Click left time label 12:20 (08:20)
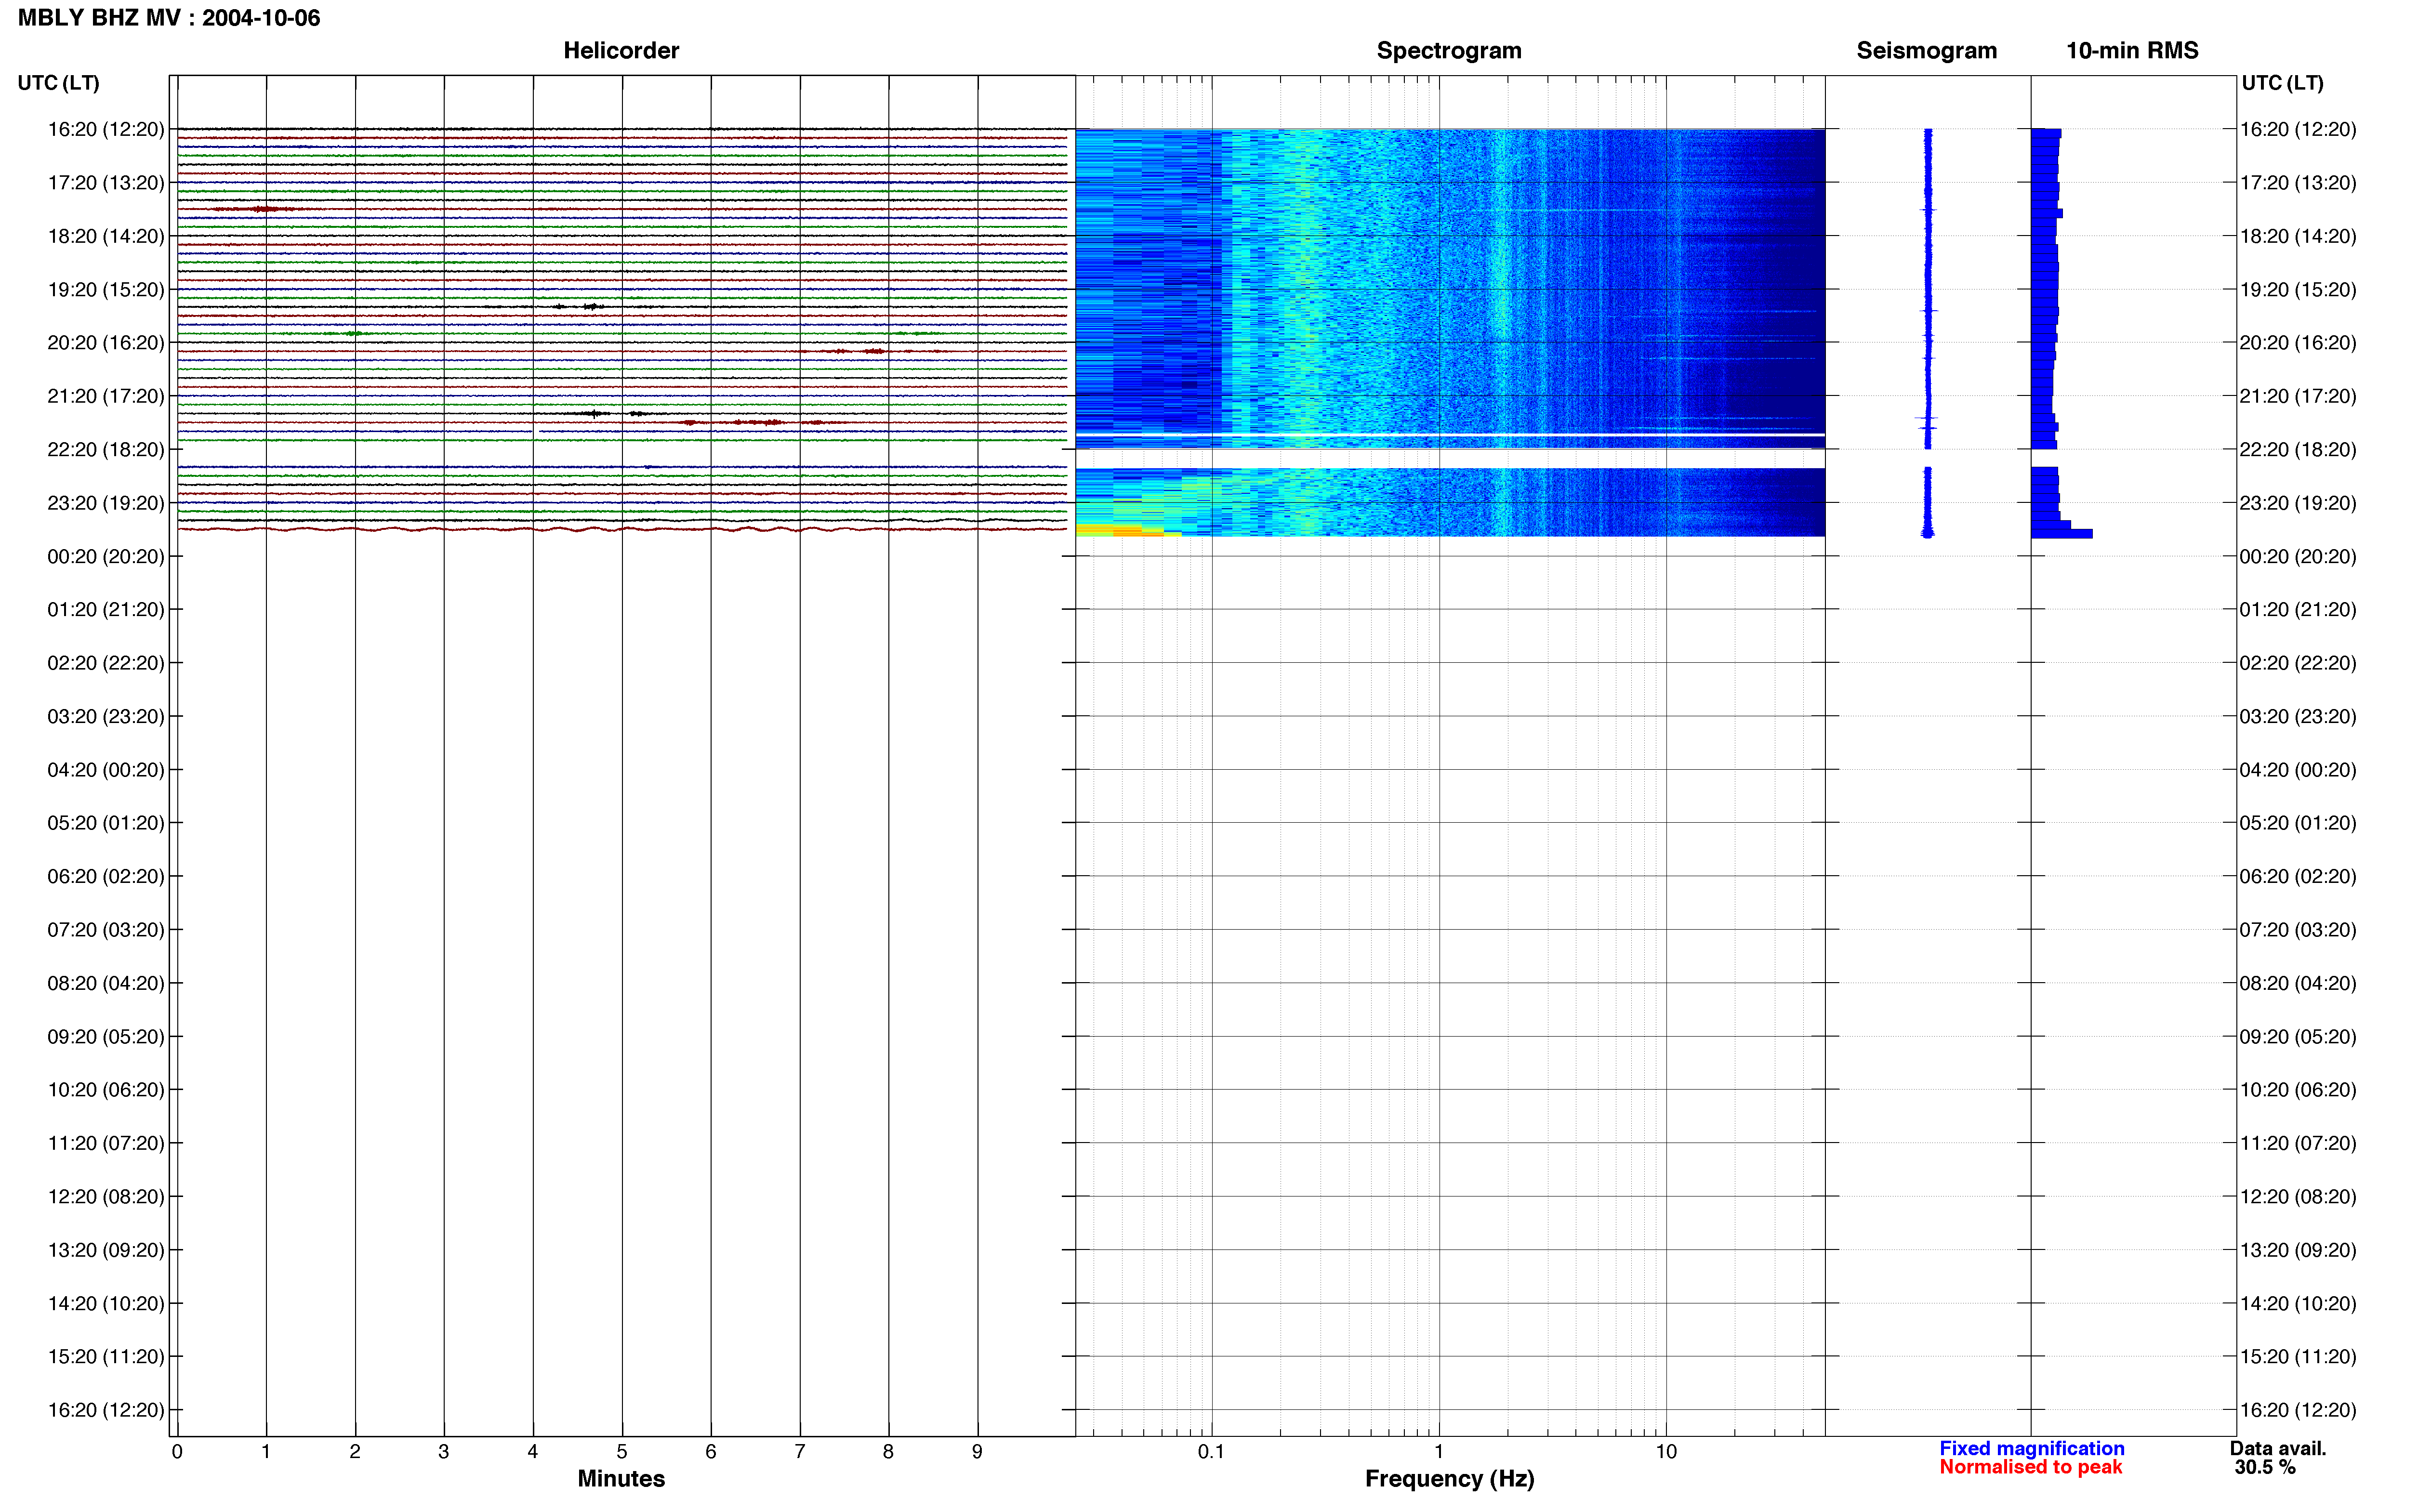2418x1512 pixels. pos(106,1196)
